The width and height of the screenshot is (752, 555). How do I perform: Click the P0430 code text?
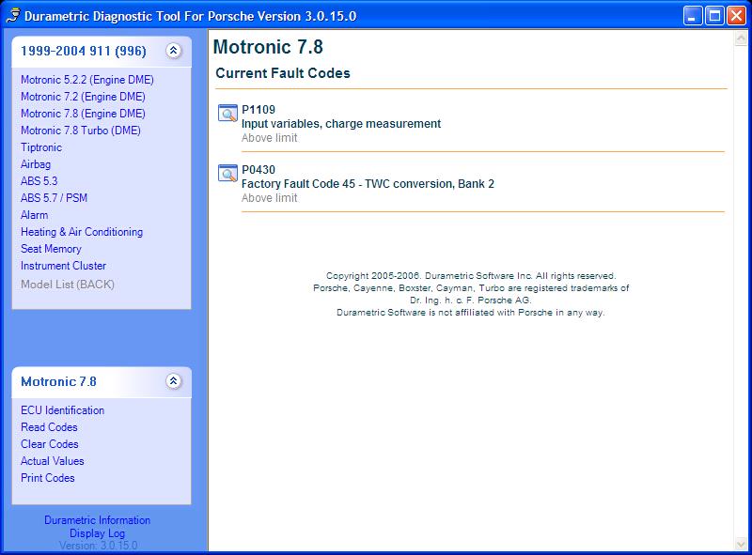point(258,170)
